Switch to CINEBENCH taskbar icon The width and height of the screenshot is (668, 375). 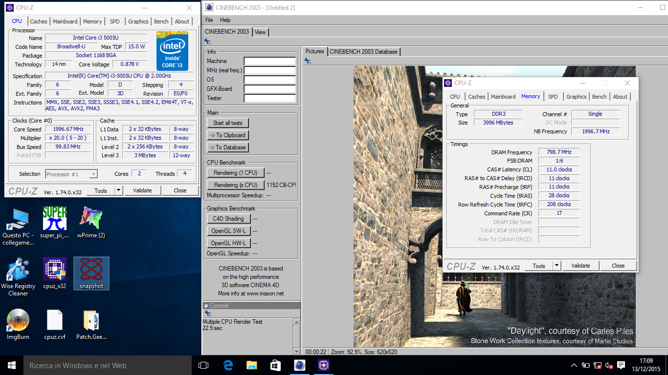click(x=299, y=365)
